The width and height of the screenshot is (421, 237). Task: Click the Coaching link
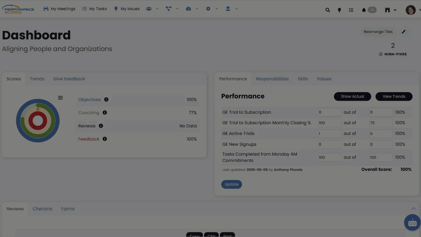pyautogui.click(x=89, y=113)
